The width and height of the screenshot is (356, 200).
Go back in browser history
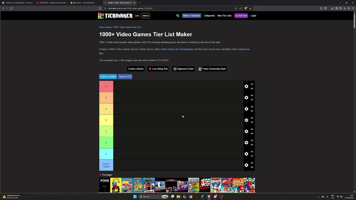[3, 8]
